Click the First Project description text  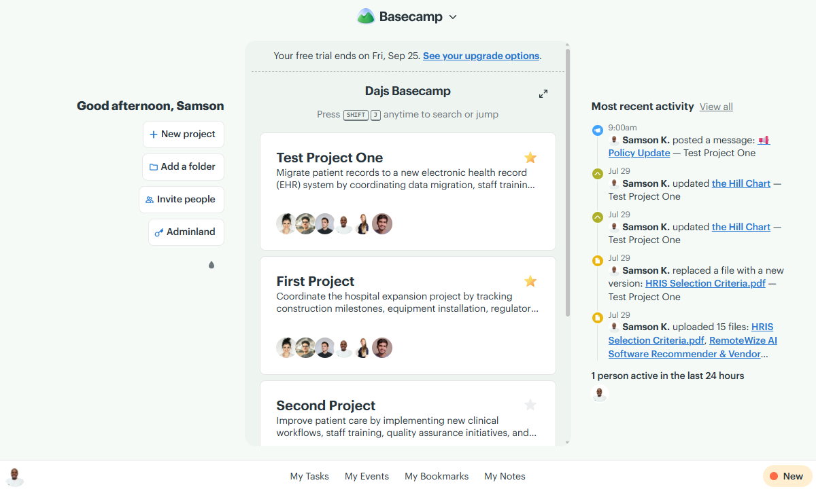pos(407,302)
